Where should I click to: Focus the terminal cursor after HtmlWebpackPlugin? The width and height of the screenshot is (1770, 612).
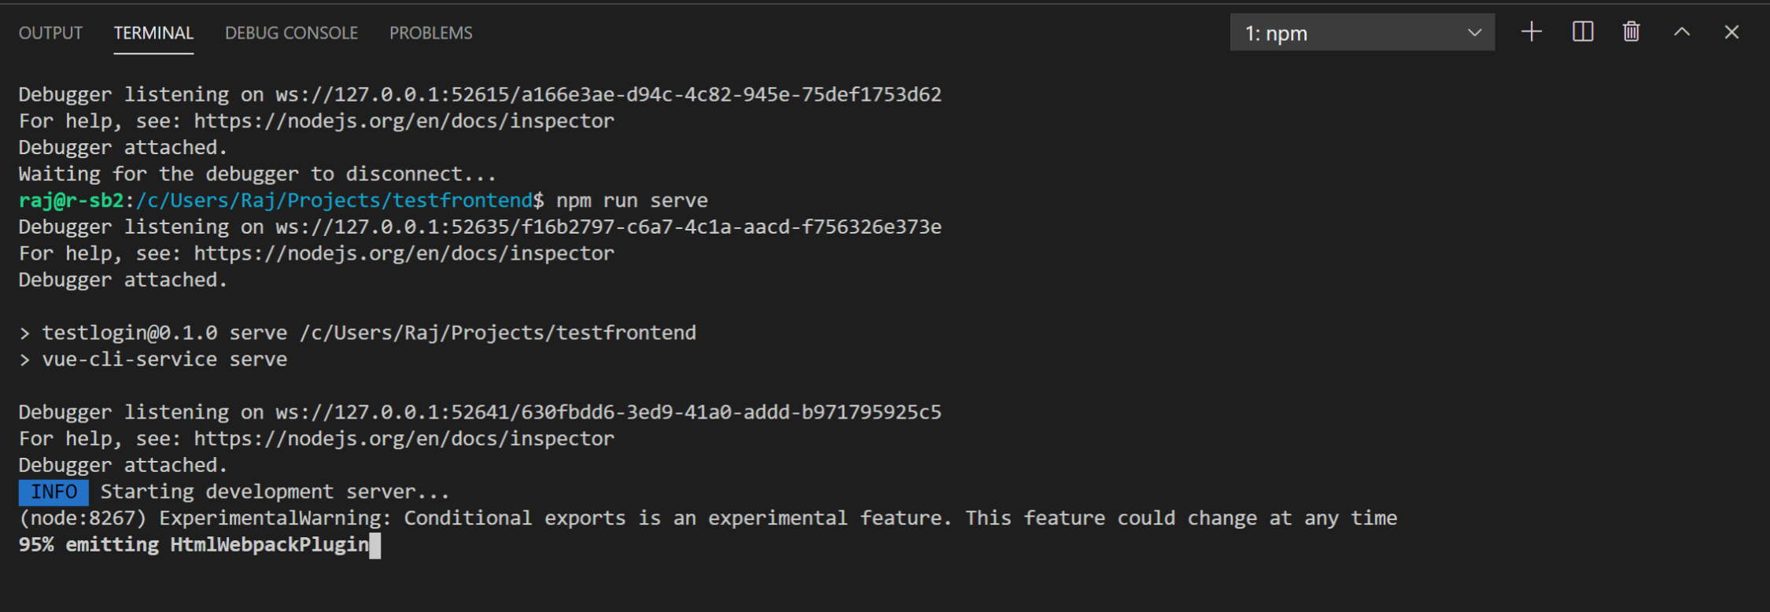point(375,545)
